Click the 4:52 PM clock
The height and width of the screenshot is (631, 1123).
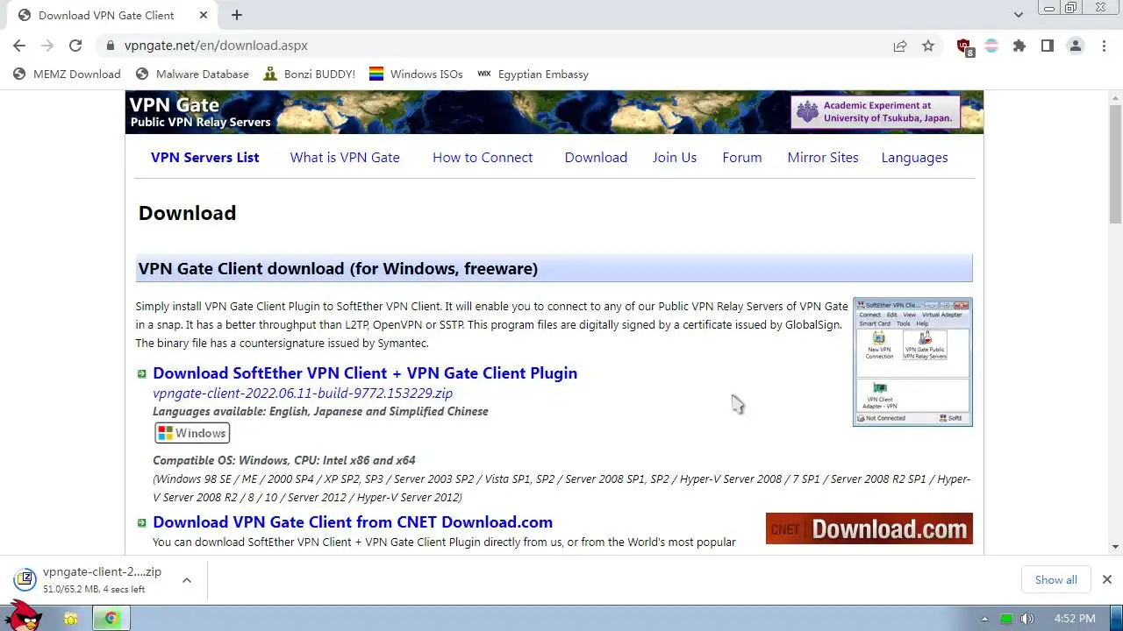tap(1075, 619)
